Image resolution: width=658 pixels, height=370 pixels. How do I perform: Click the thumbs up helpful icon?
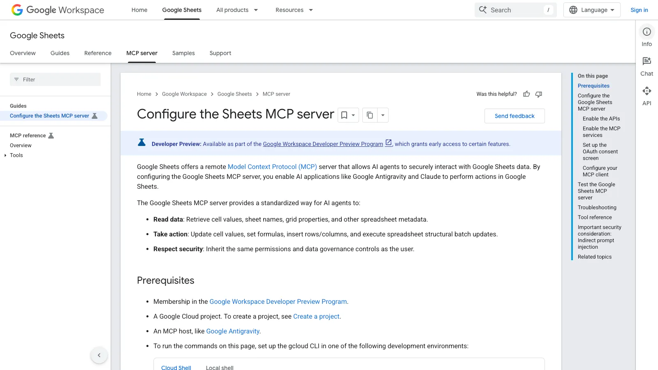coord(526,94)
